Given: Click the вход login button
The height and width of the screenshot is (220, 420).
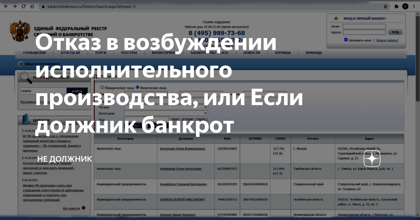Looking at the screenshot, I should [395, 32].
